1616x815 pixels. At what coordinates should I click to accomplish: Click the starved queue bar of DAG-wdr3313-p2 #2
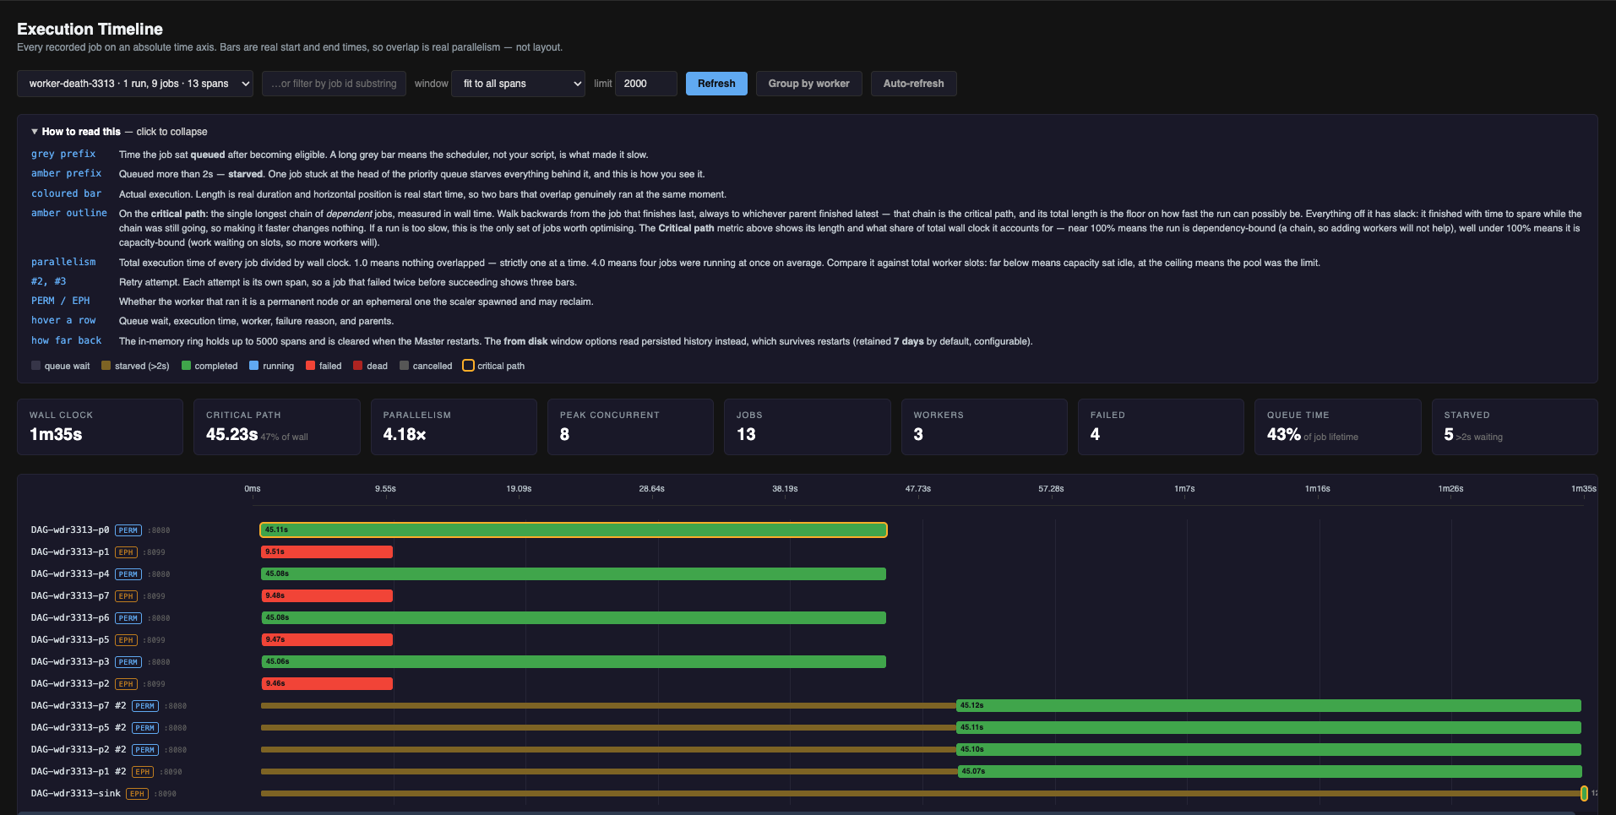coord(608,749)
